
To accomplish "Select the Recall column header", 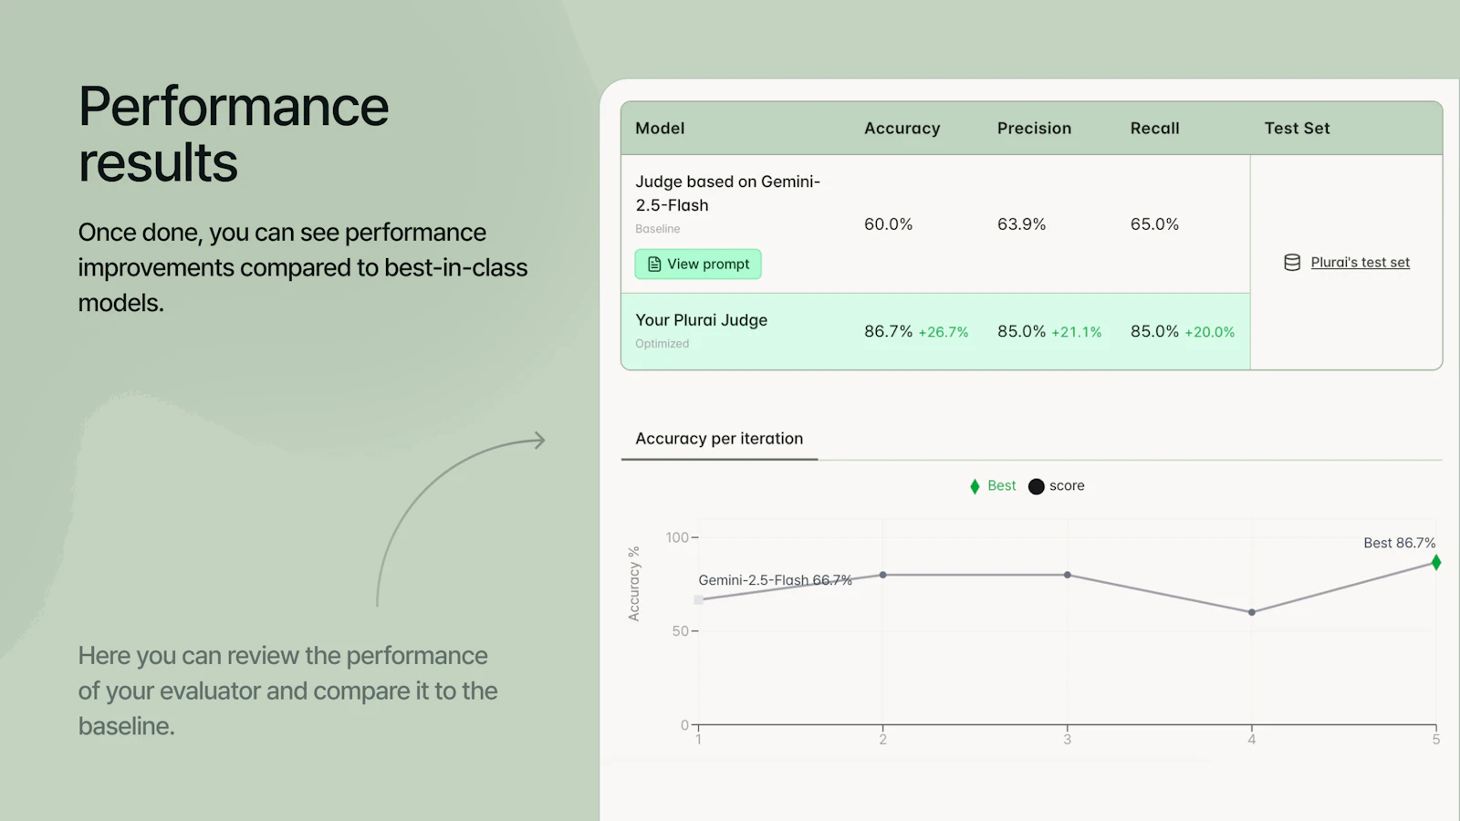I will coord(1154,129).
